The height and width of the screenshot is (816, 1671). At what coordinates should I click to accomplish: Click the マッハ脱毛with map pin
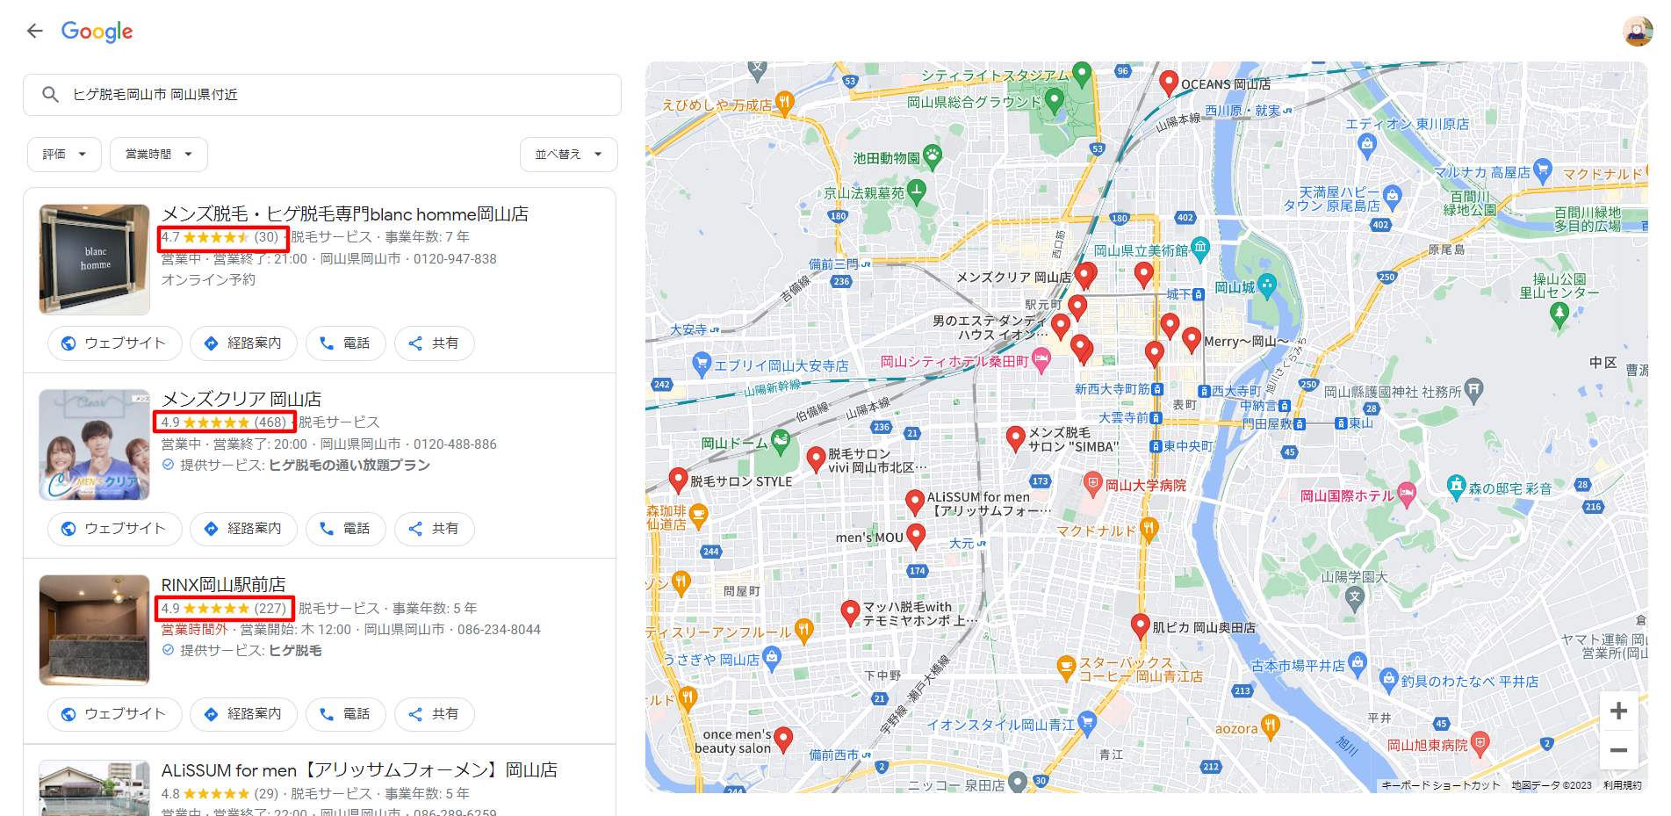850,612
